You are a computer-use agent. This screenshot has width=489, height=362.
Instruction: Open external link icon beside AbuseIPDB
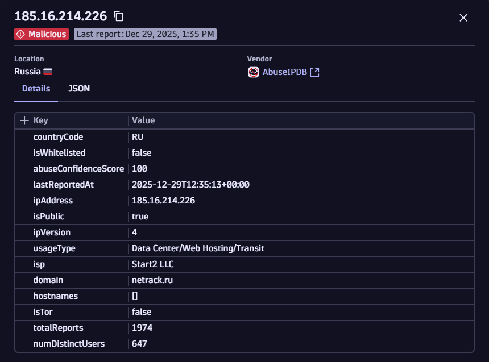tap(314, 72)
